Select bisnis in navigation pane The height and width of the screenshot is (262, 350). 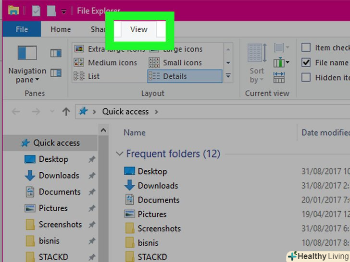click(42, 241)
